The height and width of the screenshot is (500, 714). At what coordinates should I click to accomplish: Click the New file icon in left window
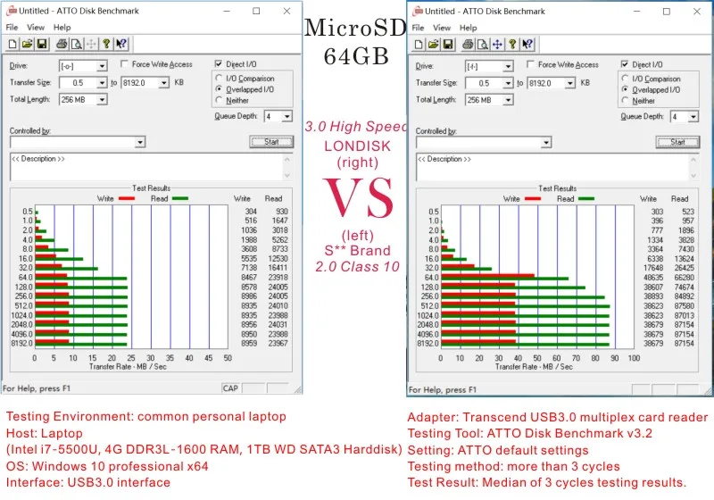tap(12, 44)
